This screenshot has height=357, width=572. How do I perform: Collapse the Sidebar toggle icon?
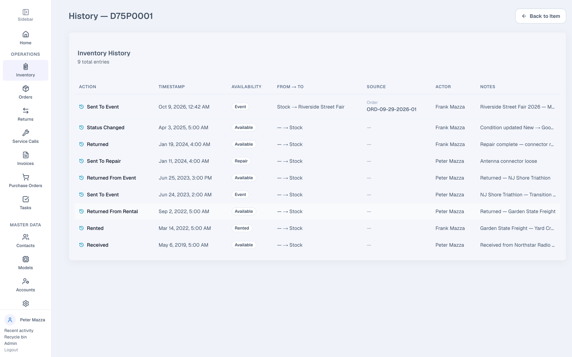click(25, 12)
